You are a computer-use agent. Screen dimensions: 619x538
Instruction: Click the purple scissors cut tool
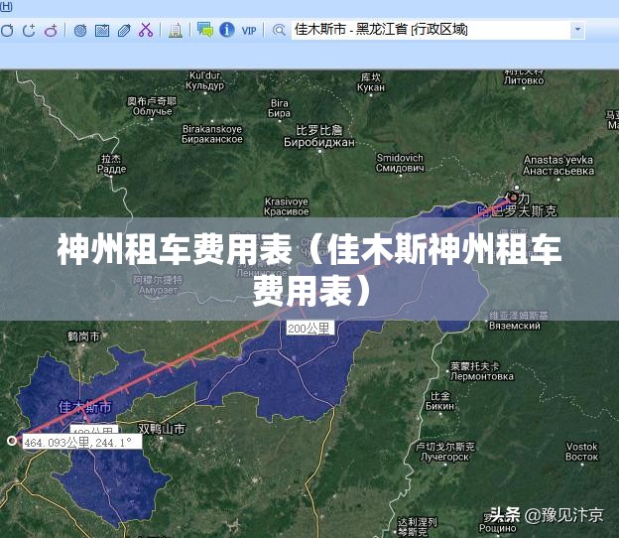coord(146,30)
